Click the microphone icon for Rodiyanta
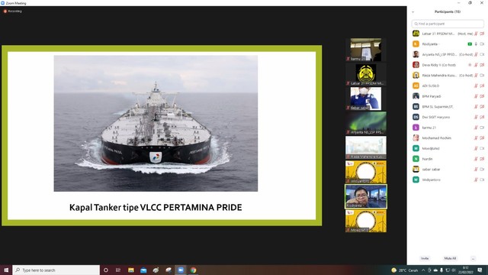The width and height of the screenshot is (488, 275). click(x=476, y=44)
